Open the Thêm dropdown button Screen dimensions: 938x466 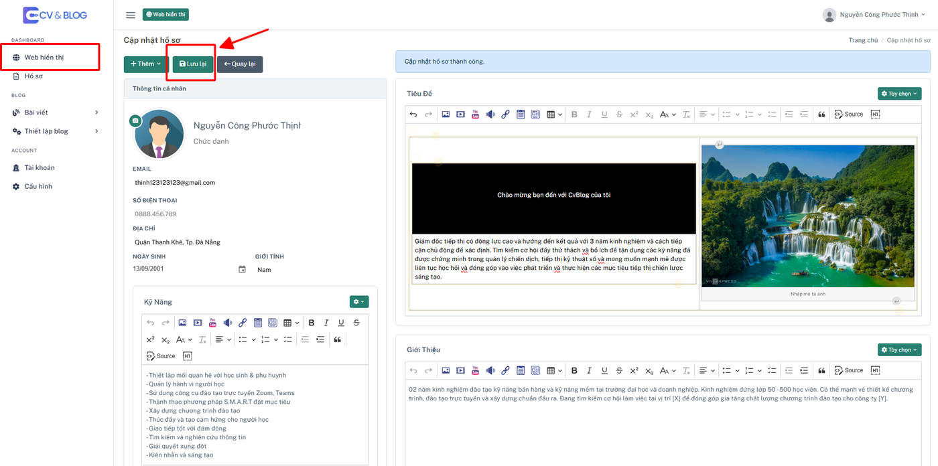point(146,64)
